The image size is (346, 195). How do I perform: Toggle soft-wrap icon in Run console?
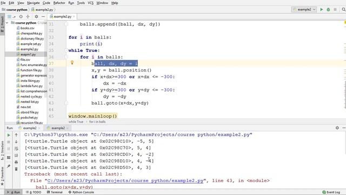click(16, 148)
